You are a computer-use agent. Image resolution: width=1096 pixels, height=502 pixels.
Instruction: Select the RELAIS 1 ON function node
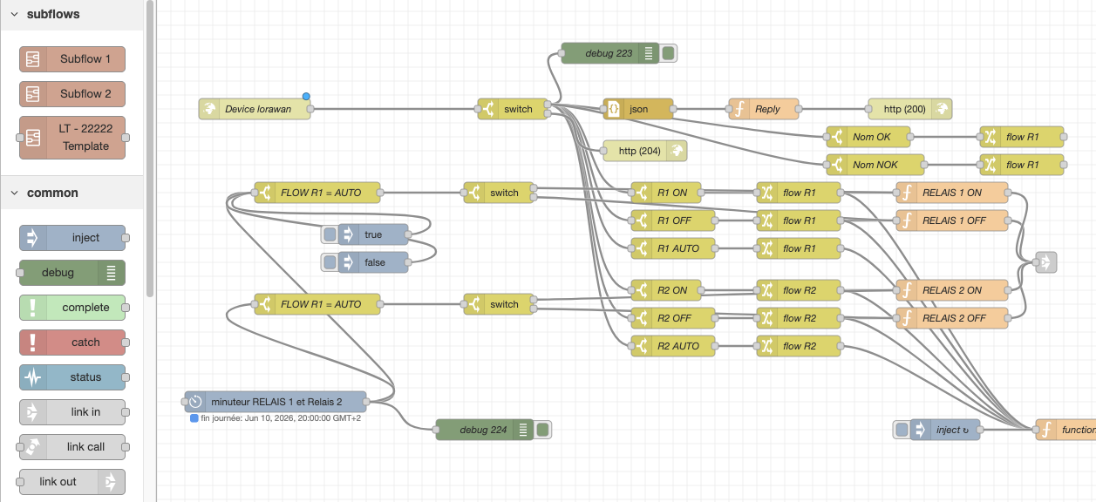[x=952, y=193]
